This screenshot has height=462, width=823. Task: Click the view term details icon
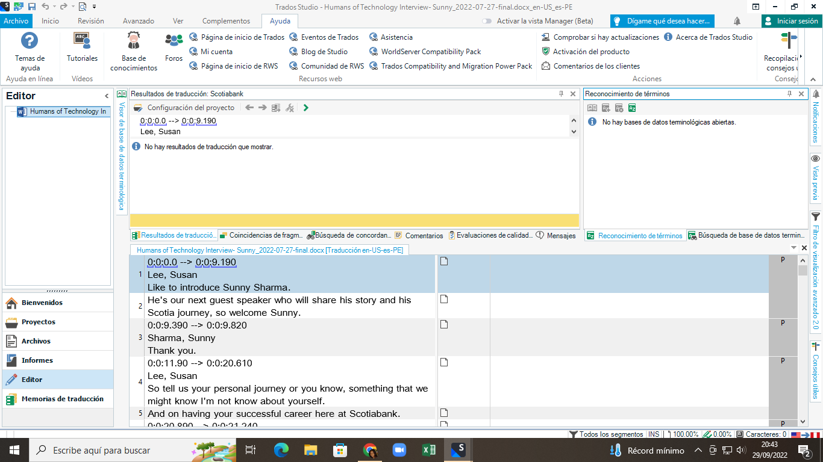(x=592, y=108)
